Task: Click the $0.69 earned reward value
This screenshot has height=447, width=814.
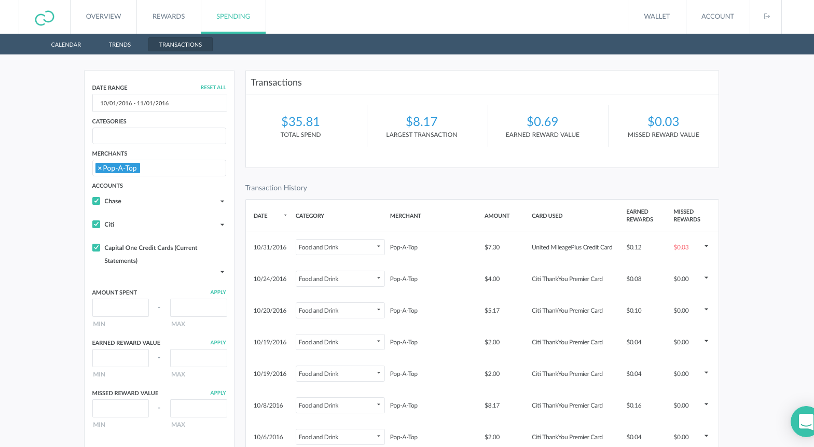Action: (x=542, y=121)
